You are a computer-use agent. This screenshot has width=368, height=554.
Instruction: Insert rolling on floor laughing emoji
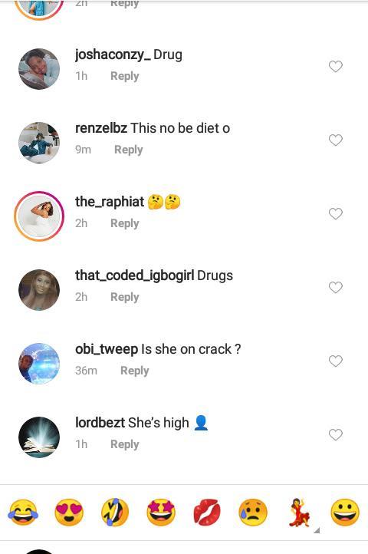click(115, 513)
